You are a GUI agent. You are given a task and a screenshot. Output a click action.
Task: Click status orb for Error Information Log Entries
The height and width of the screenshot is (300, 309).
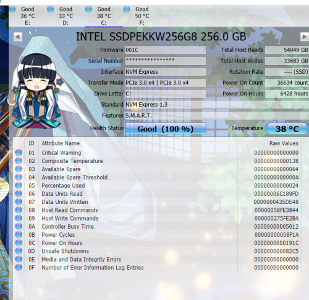19,267
